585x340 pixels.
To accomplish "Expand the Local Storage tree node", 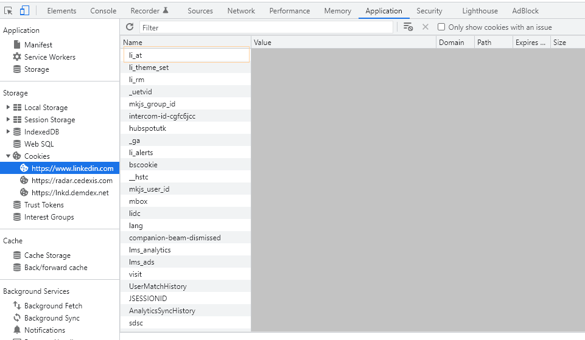I will pyautogui.click(x=8, y=107).
